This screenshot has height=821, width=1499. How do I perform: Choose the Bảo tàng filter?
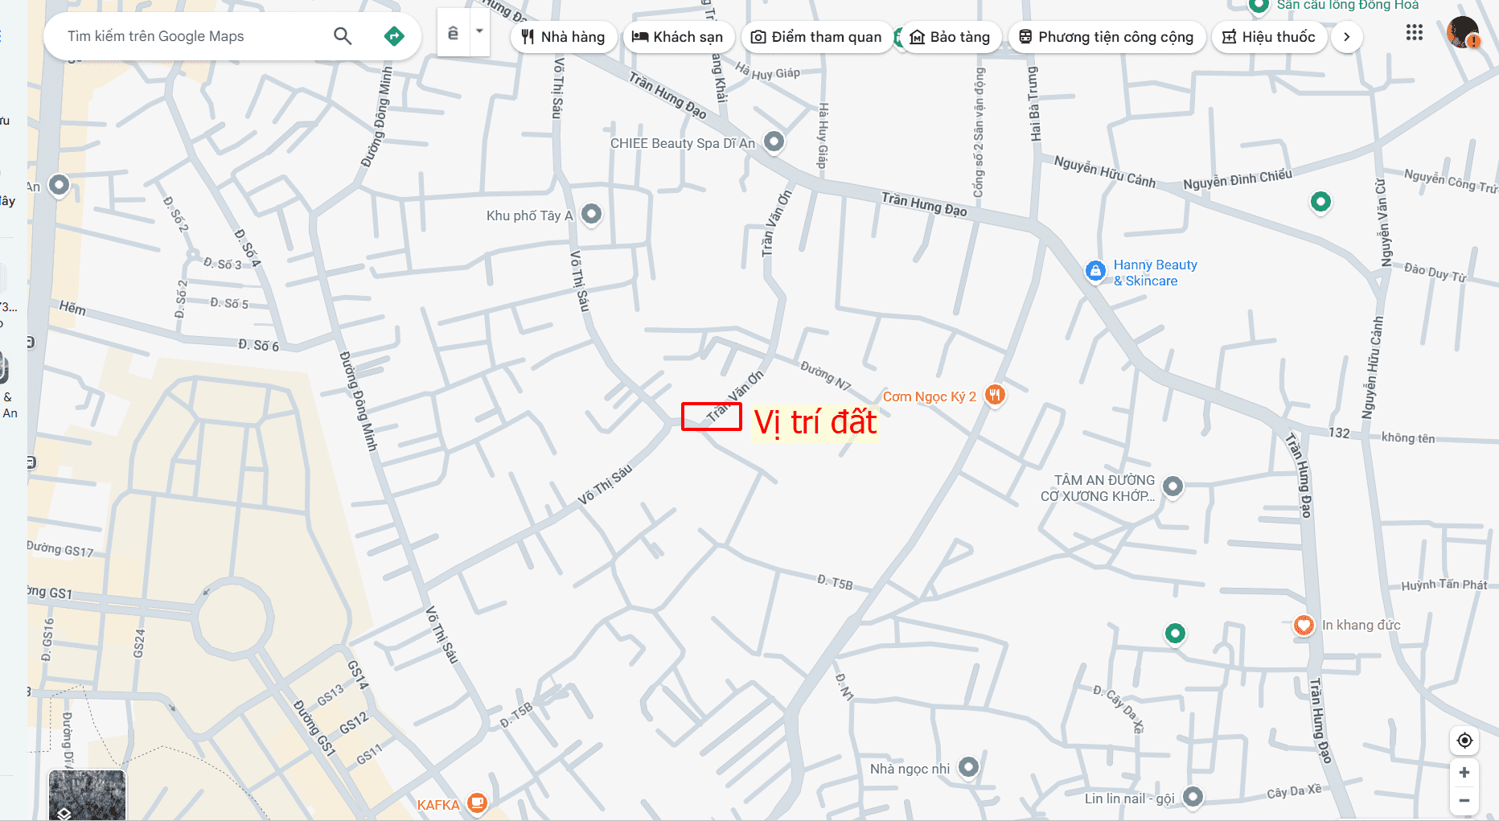pyautogui.click(x=950, y=37)
